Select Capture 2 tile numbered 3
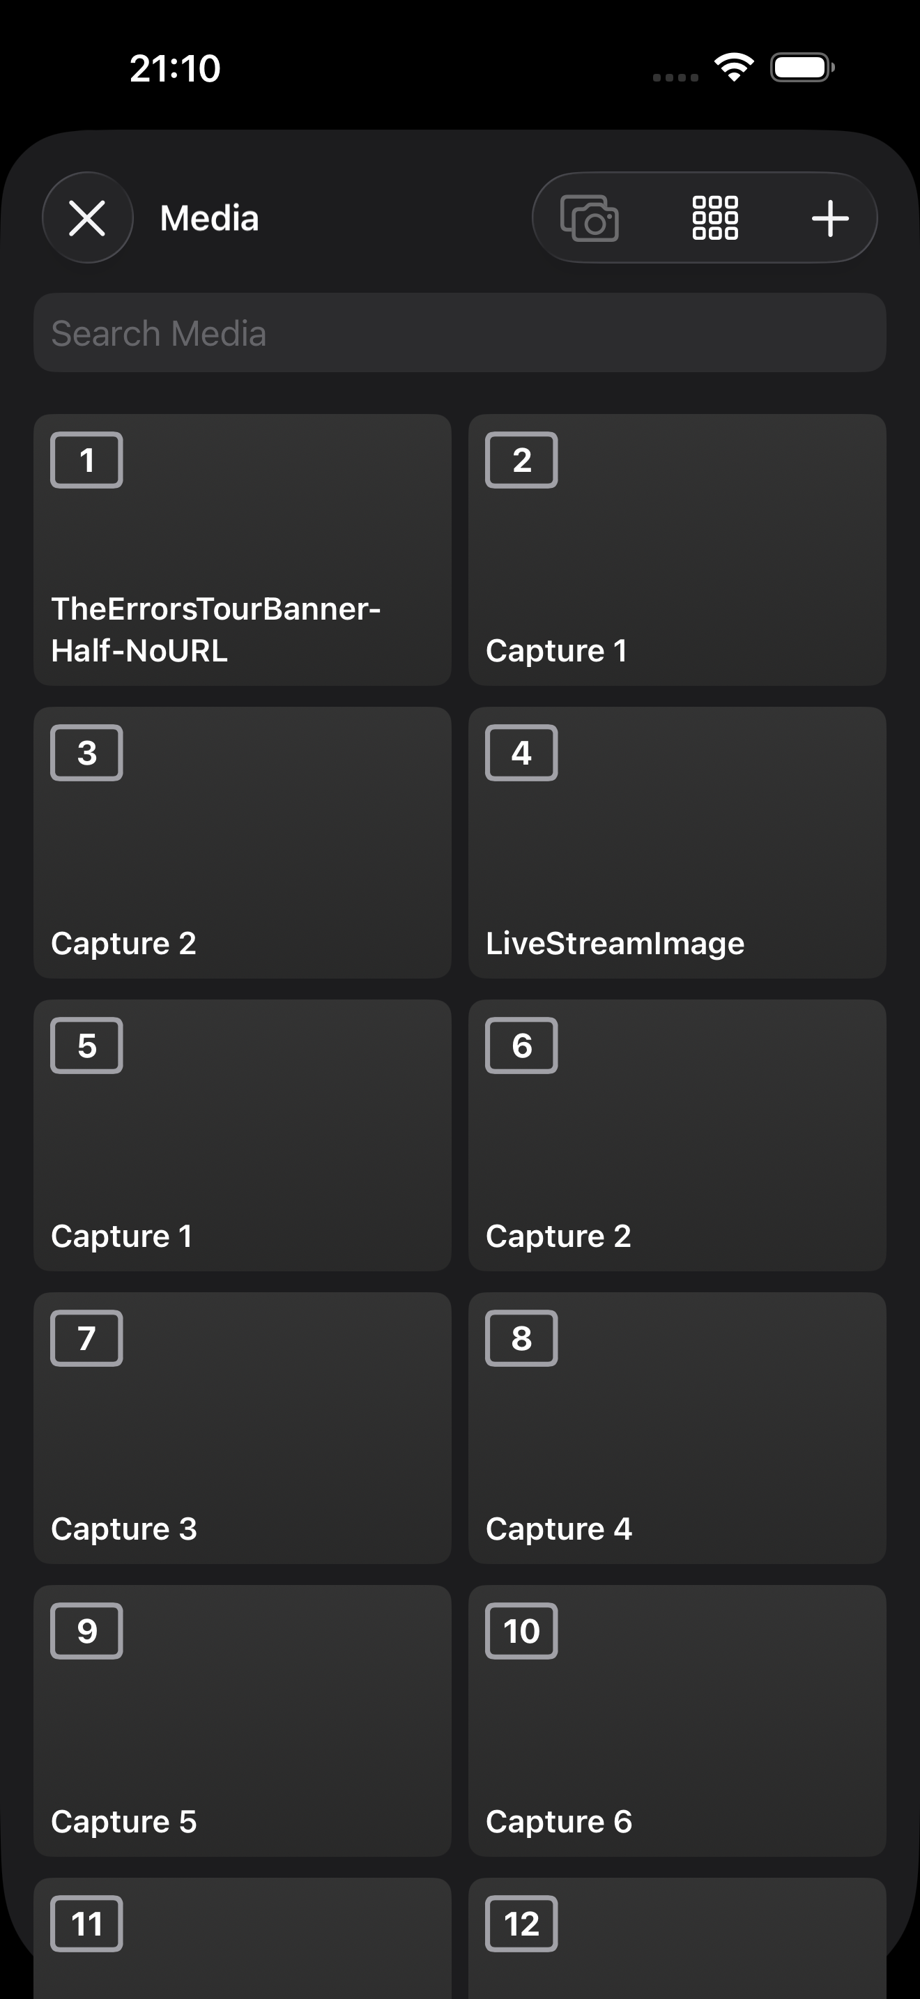This screenshot has width=920, height=1999. click(242, 842)
